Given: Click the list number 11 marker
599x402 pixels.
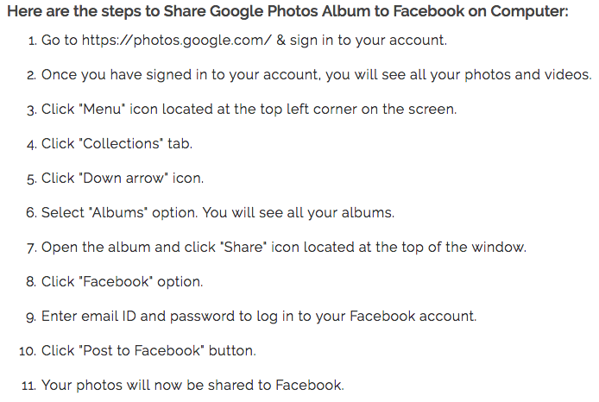Looking at the screenshot, I should pos(29,386).
